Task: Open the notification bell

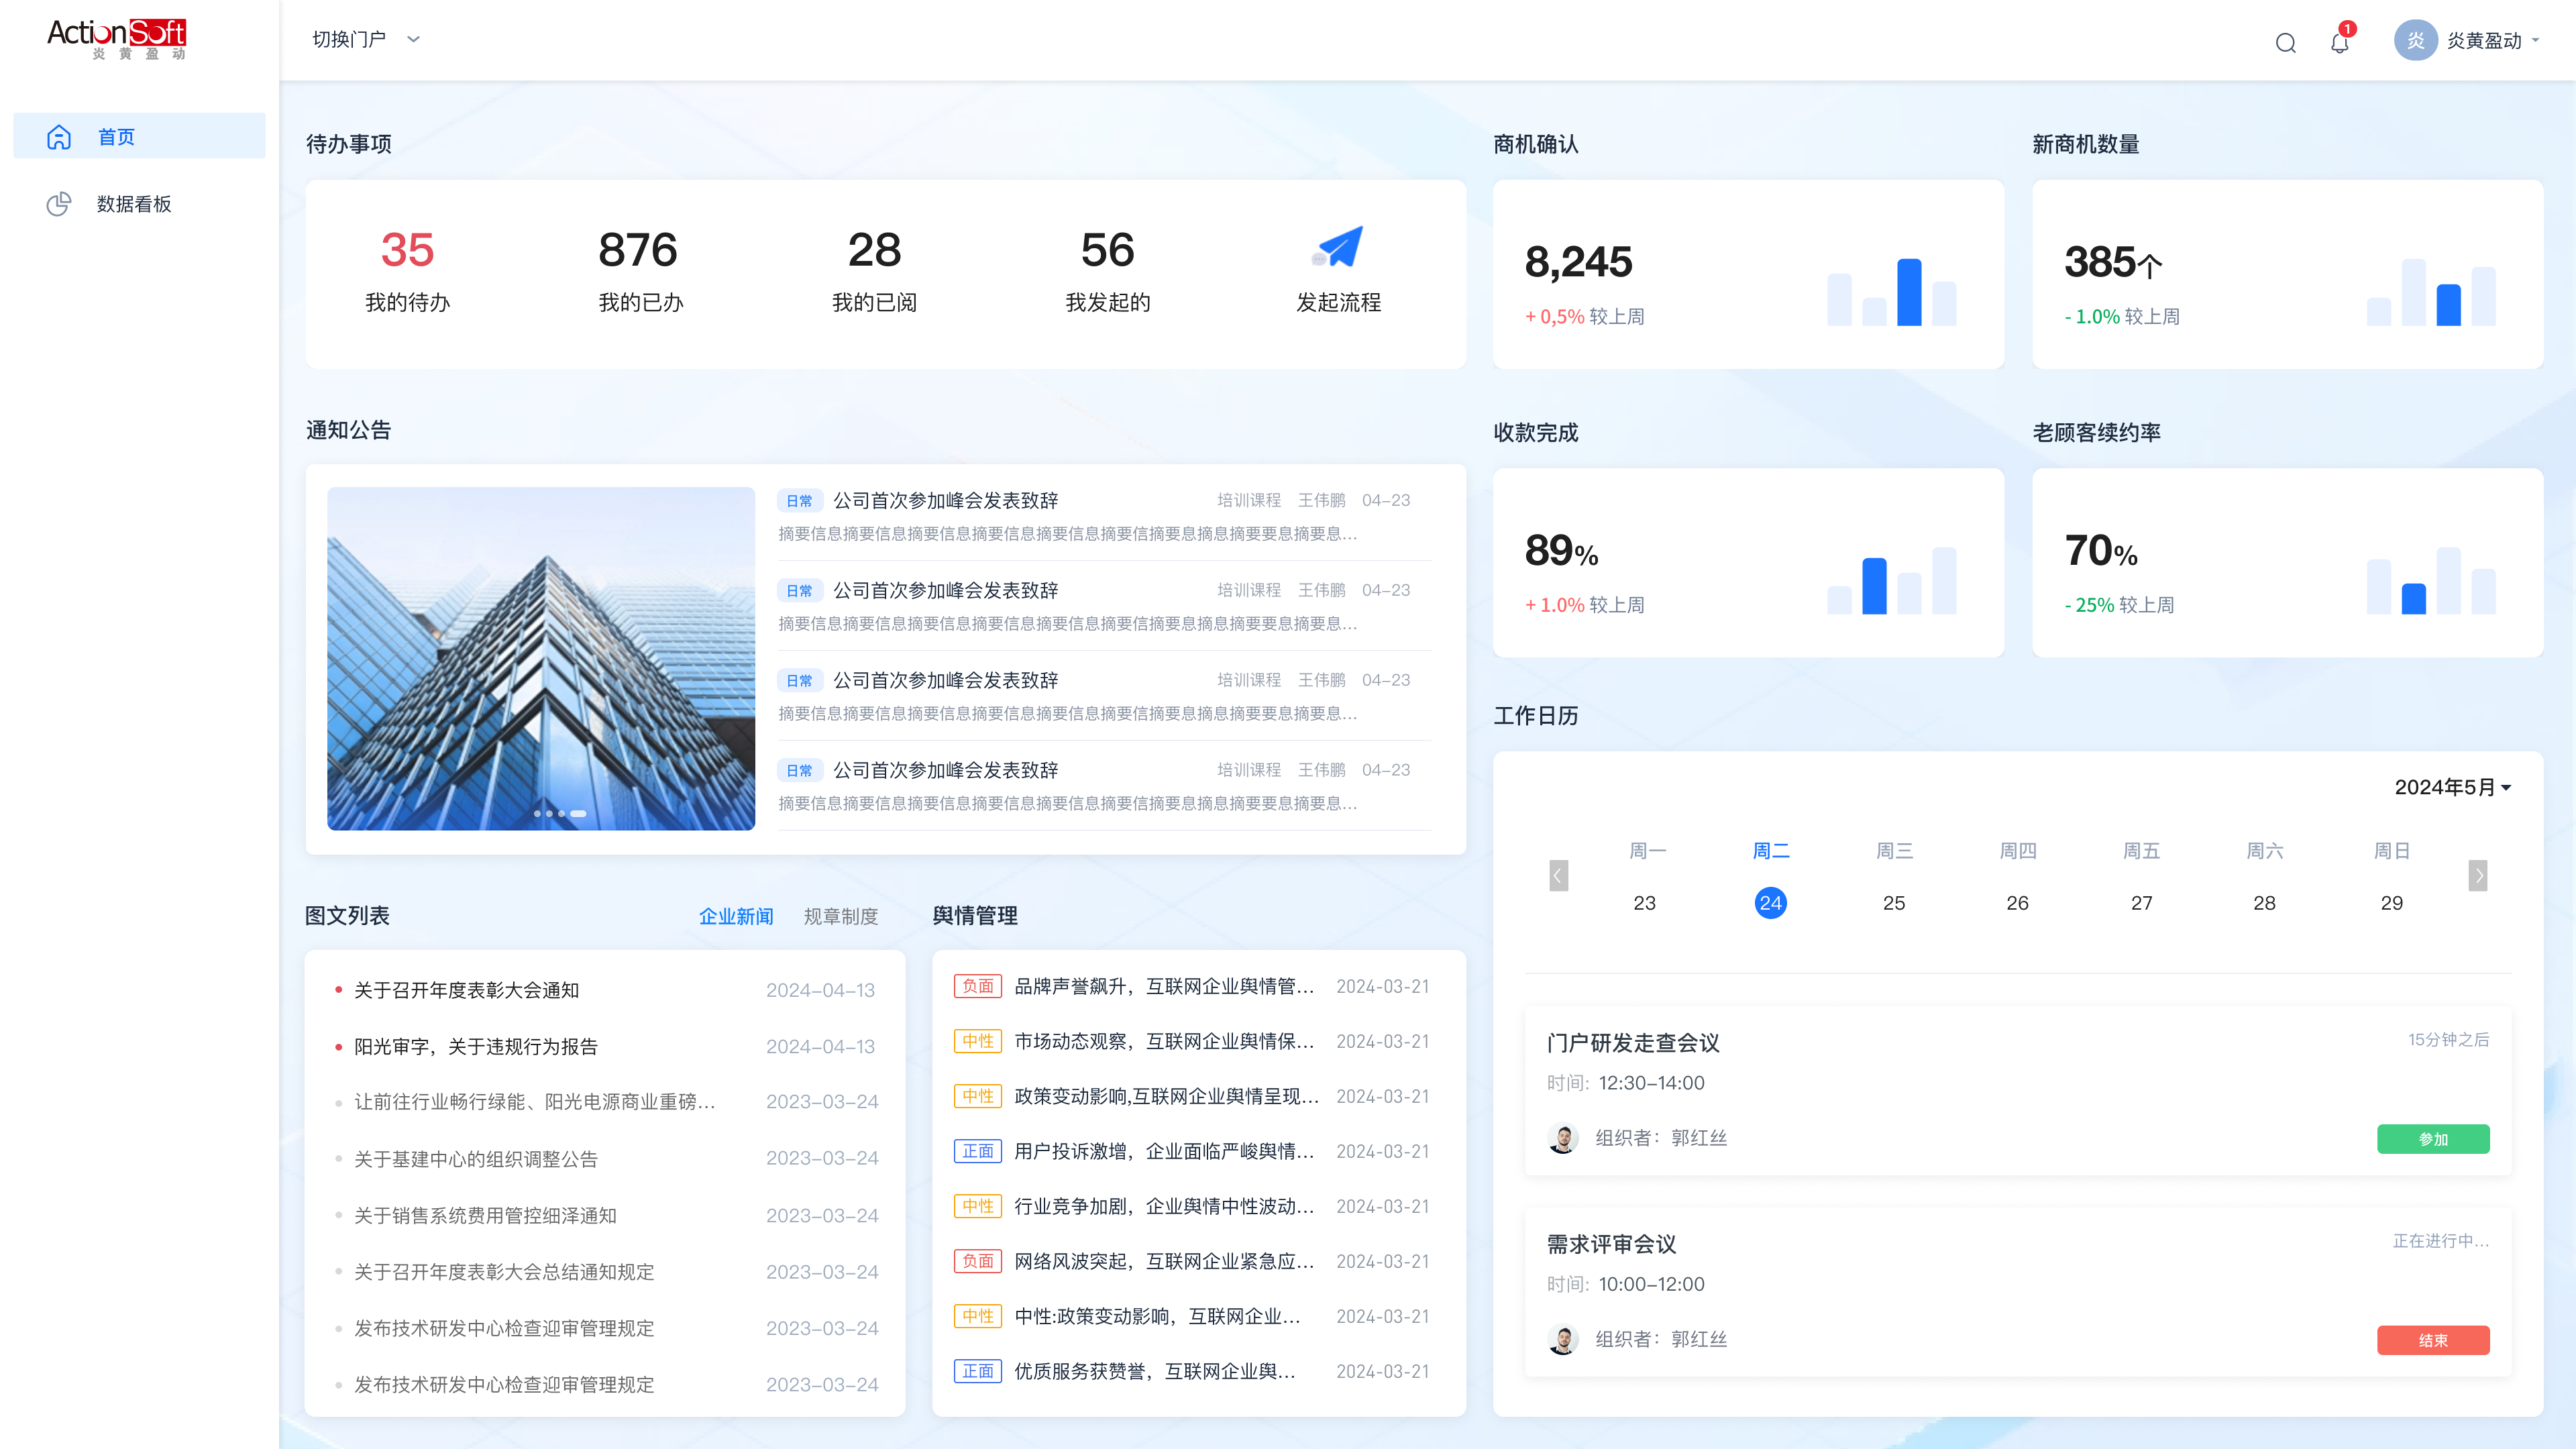Action: tap(2339, 42)
